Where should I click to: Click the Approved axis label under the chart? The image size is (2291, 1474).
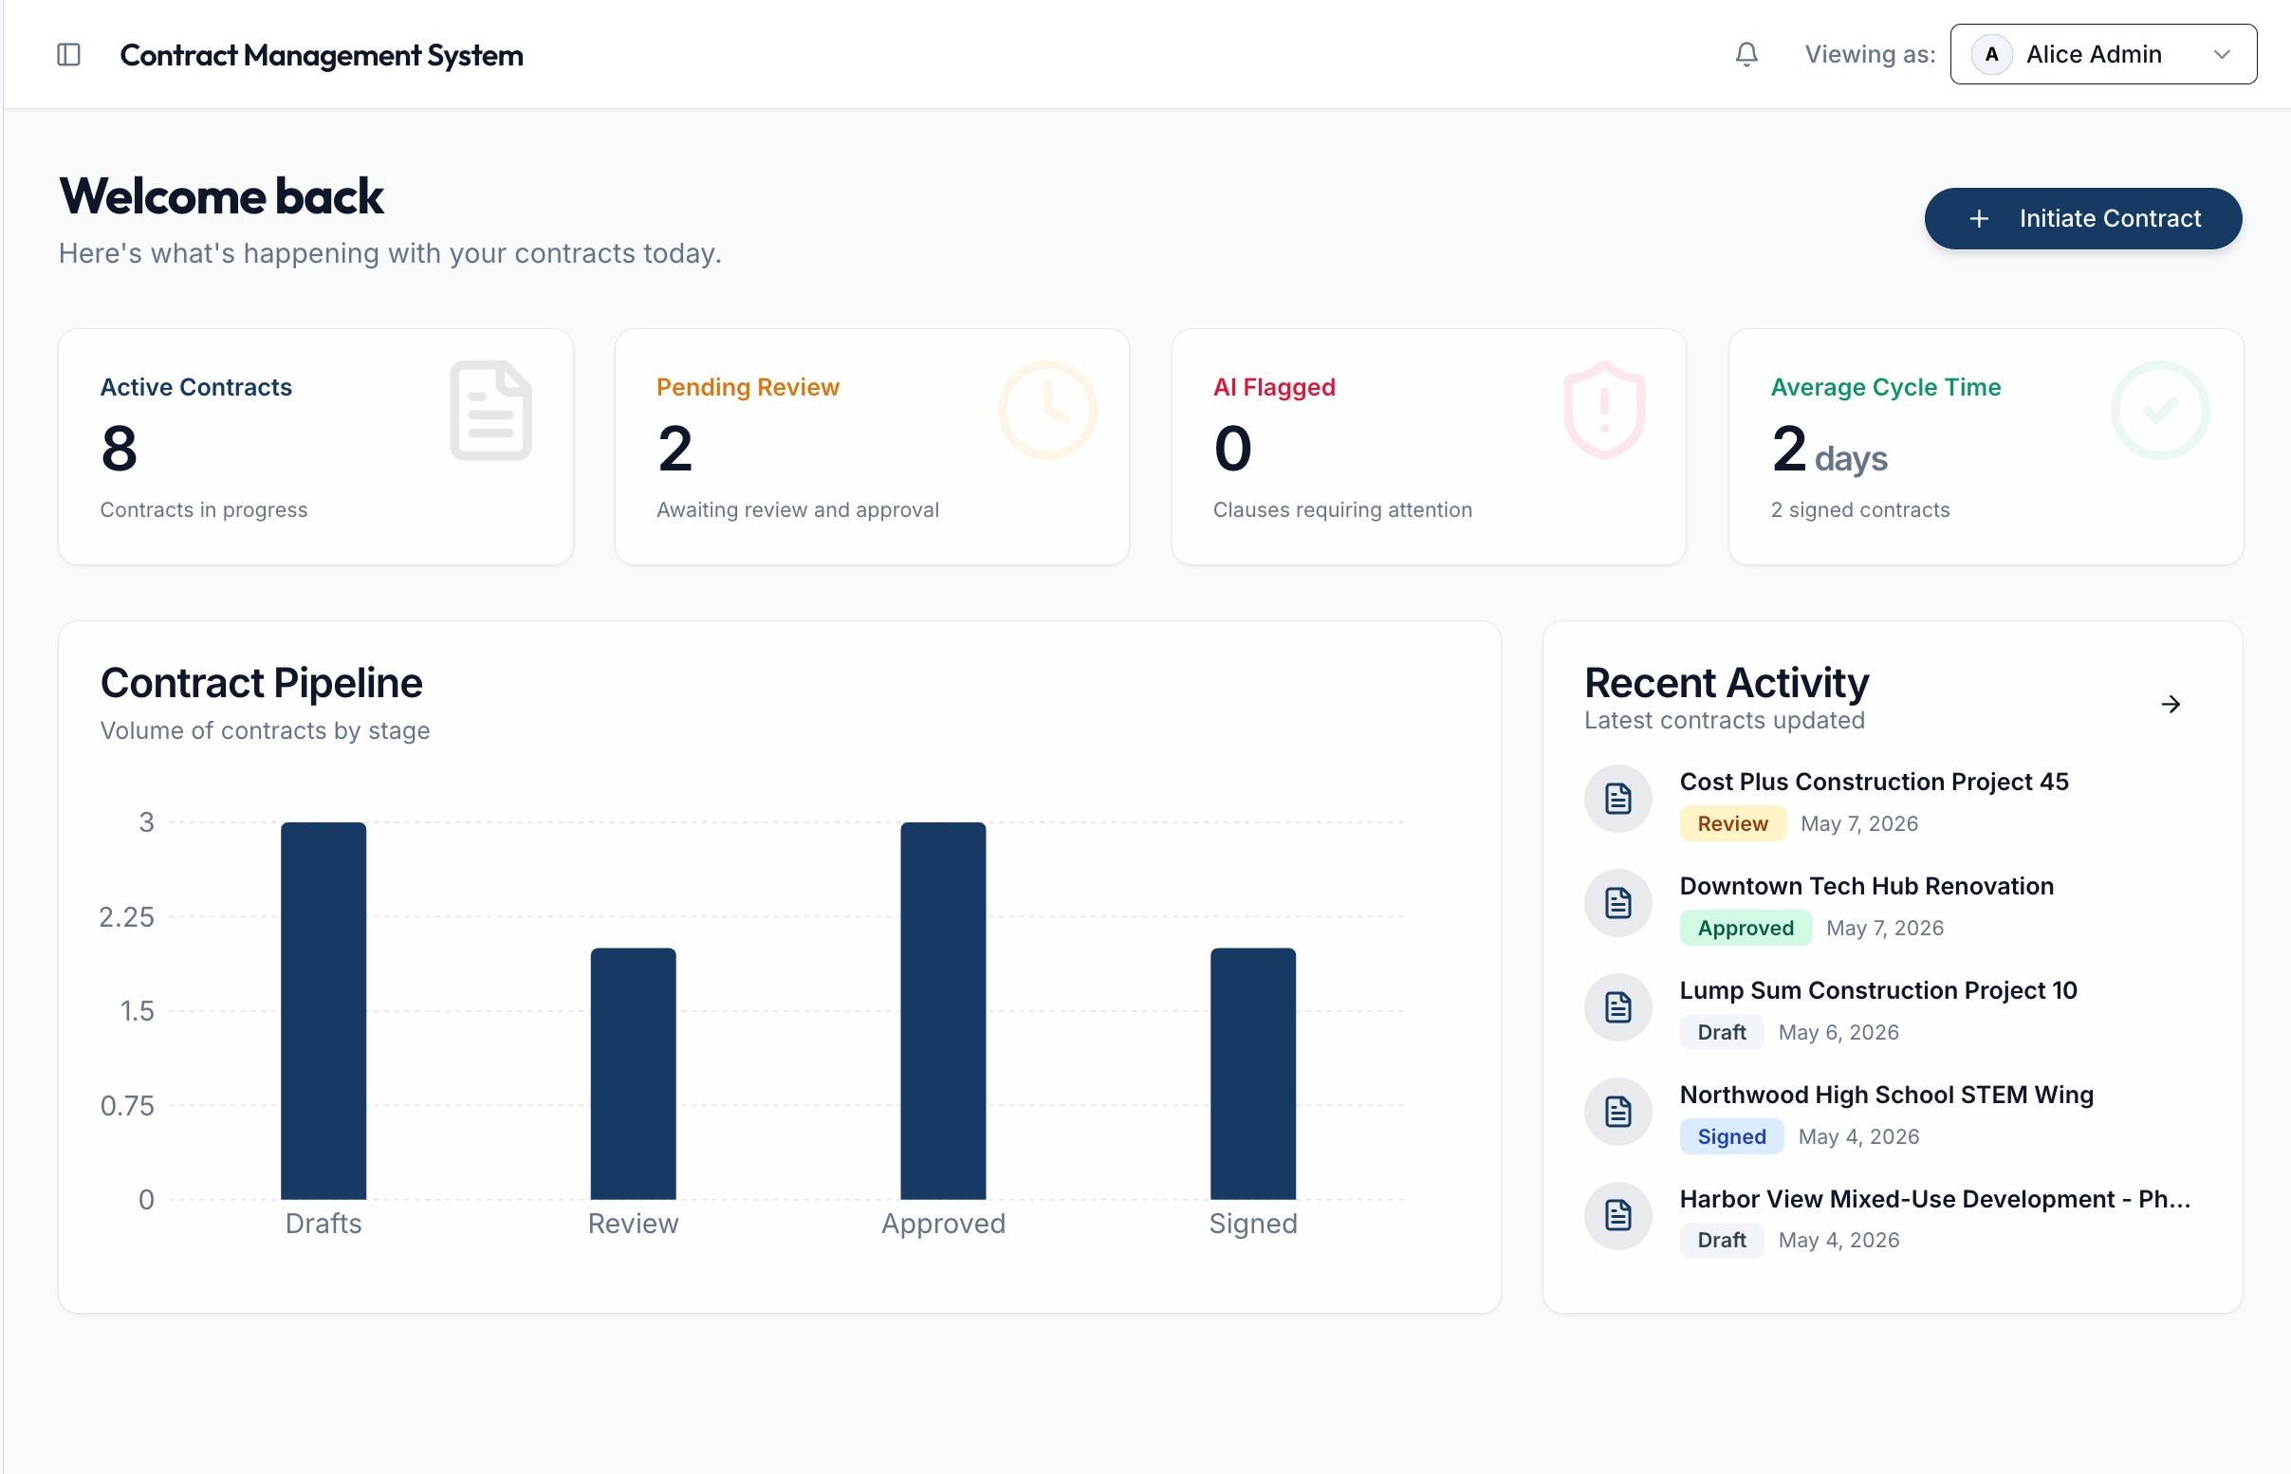coord(944,1225)
